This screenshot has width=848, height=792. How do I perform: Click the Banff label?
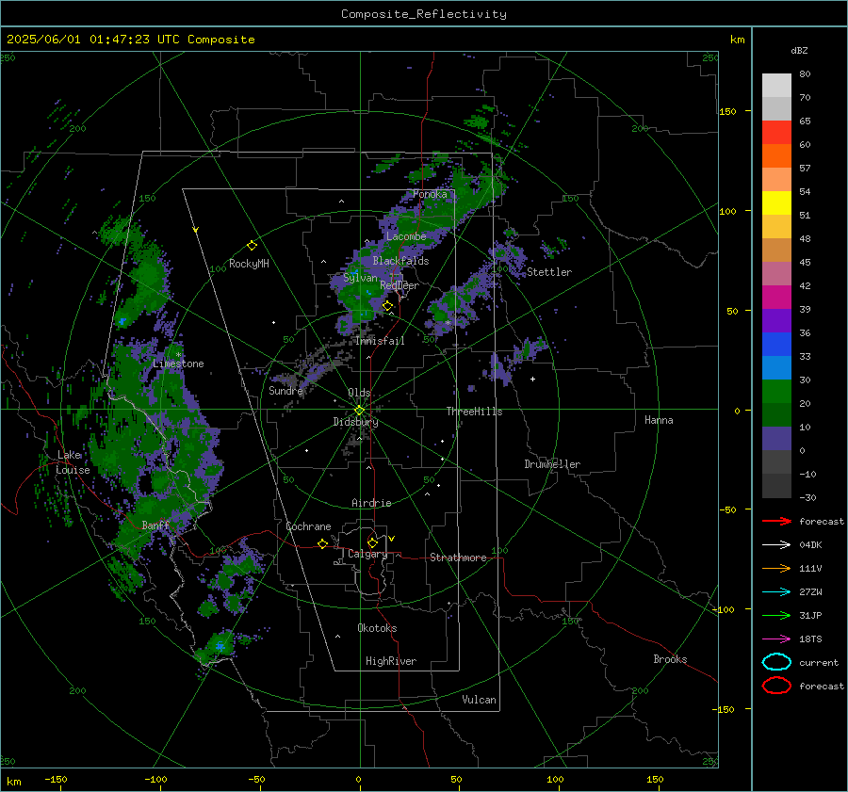(x=155, y=525)
